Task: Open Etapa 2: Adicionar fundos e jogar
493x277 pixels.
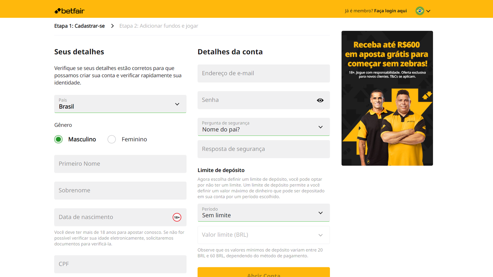Action: click(x=158, y=26)
